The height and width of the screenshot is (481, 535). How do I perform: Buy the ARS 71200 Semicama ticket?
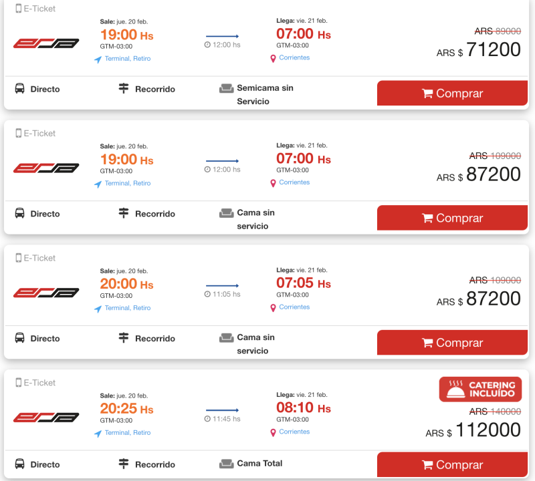coord(452,94)
